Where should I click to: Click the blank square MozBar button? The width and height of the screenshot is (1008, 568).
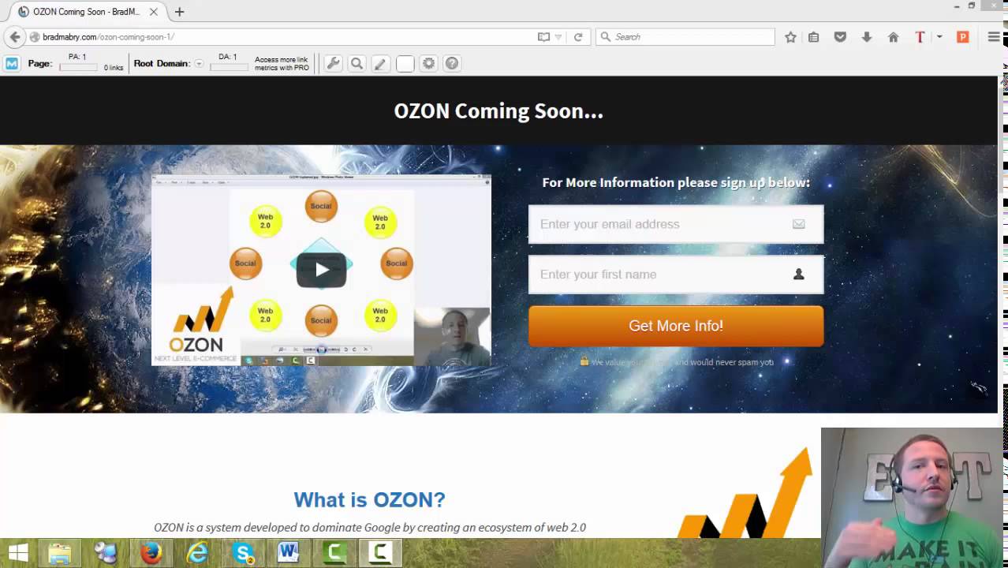[405, 64]
